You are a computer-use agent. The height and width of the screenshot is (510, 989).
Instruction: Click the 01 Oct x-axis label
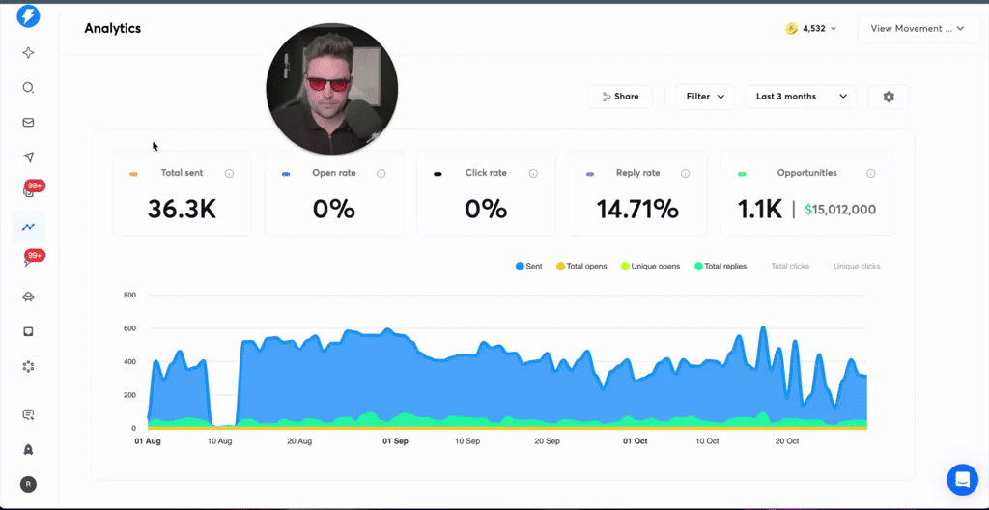pyautogui.click(x=636, y=441)
